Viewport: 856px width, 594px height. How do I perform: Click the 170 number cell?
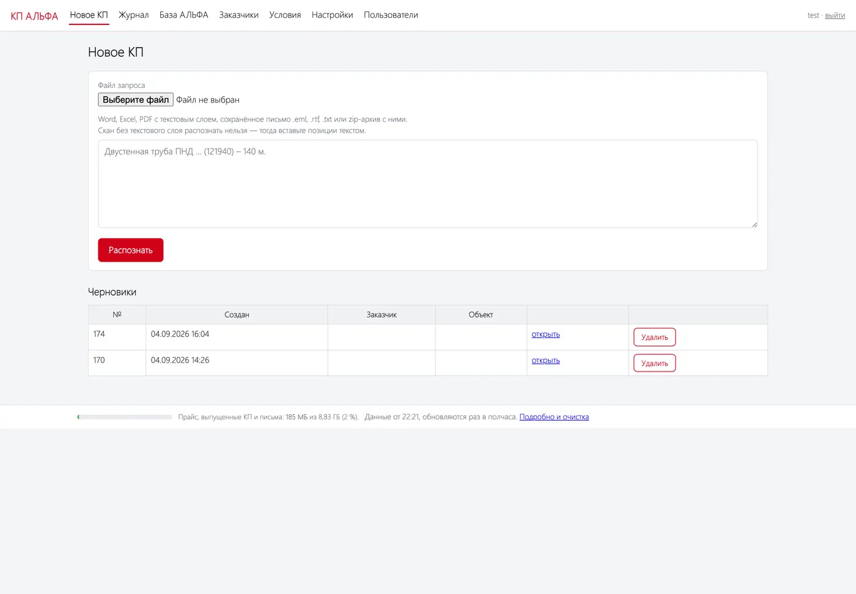point(117,363)
